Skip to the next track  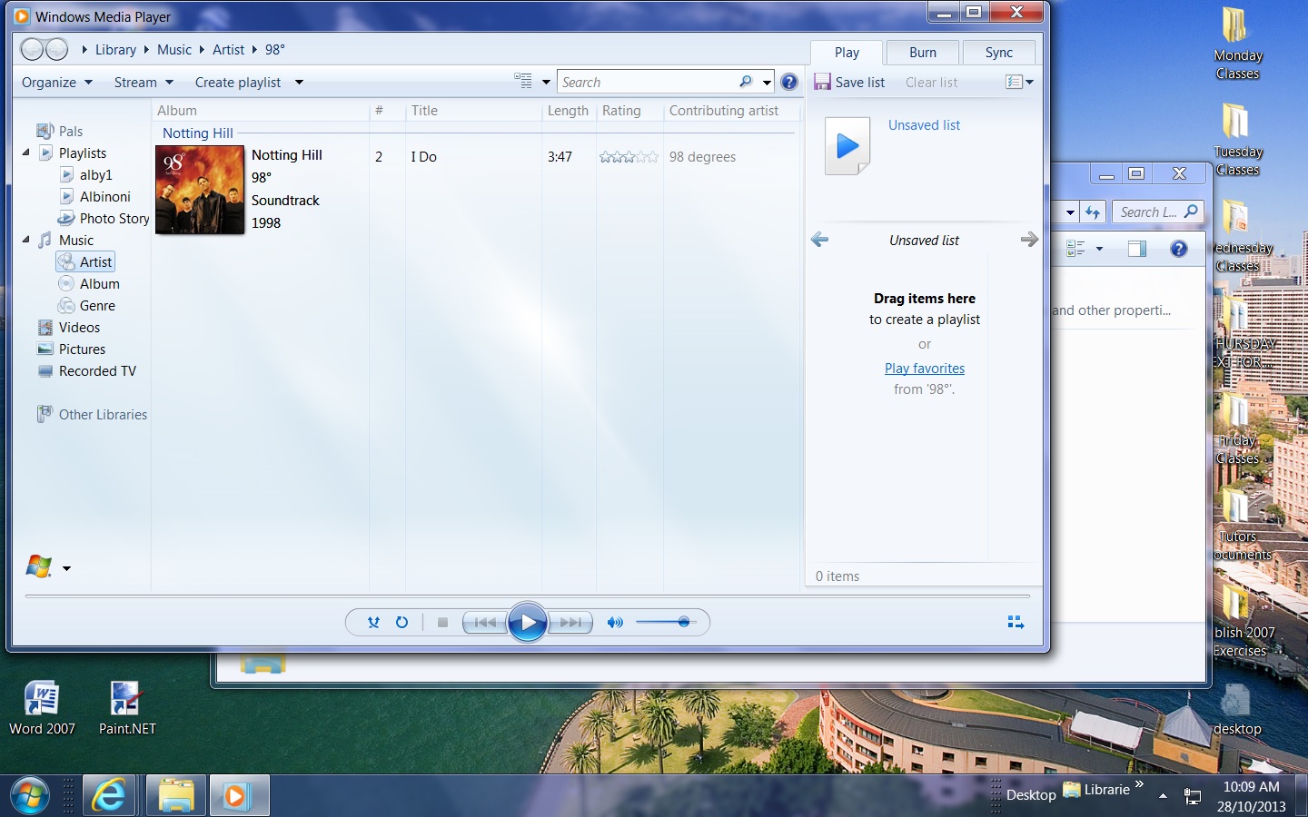click(x=571, y=623)
